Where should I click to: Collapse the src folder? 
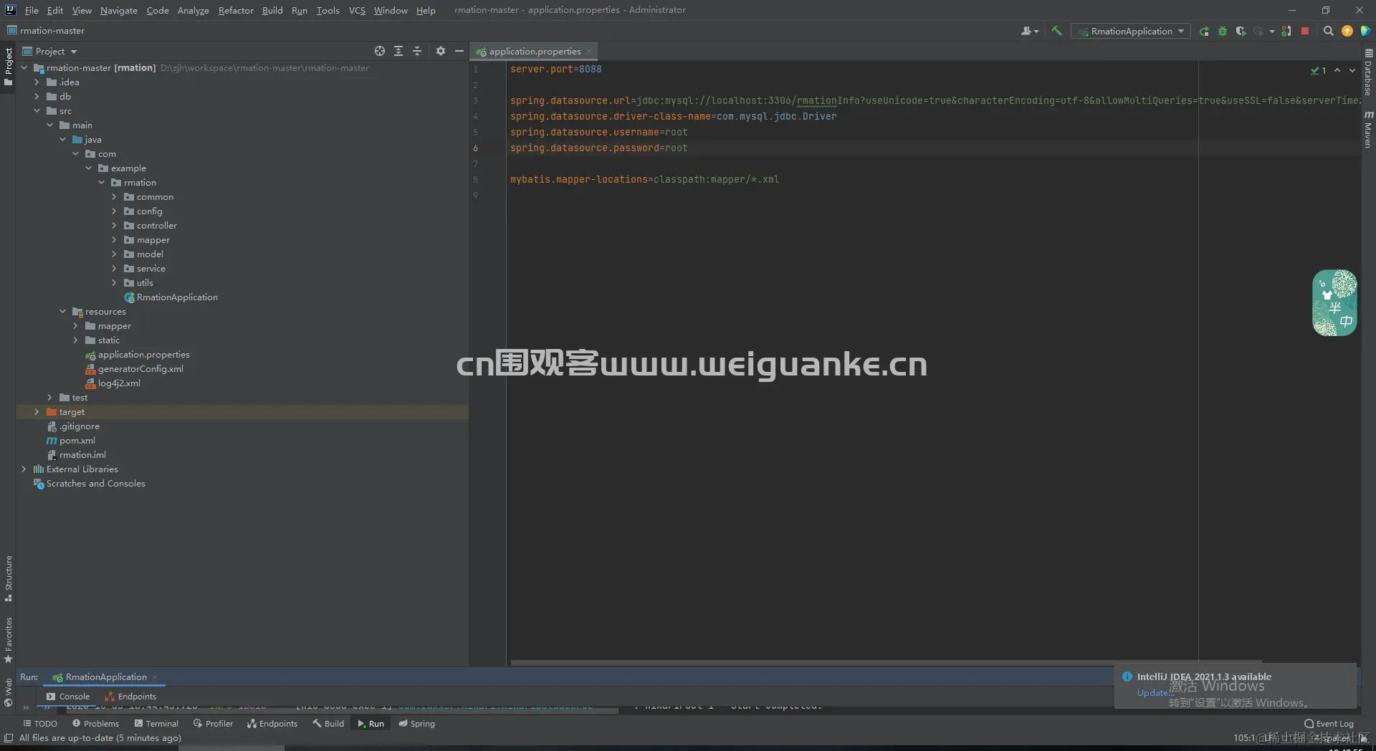(37, 110)
